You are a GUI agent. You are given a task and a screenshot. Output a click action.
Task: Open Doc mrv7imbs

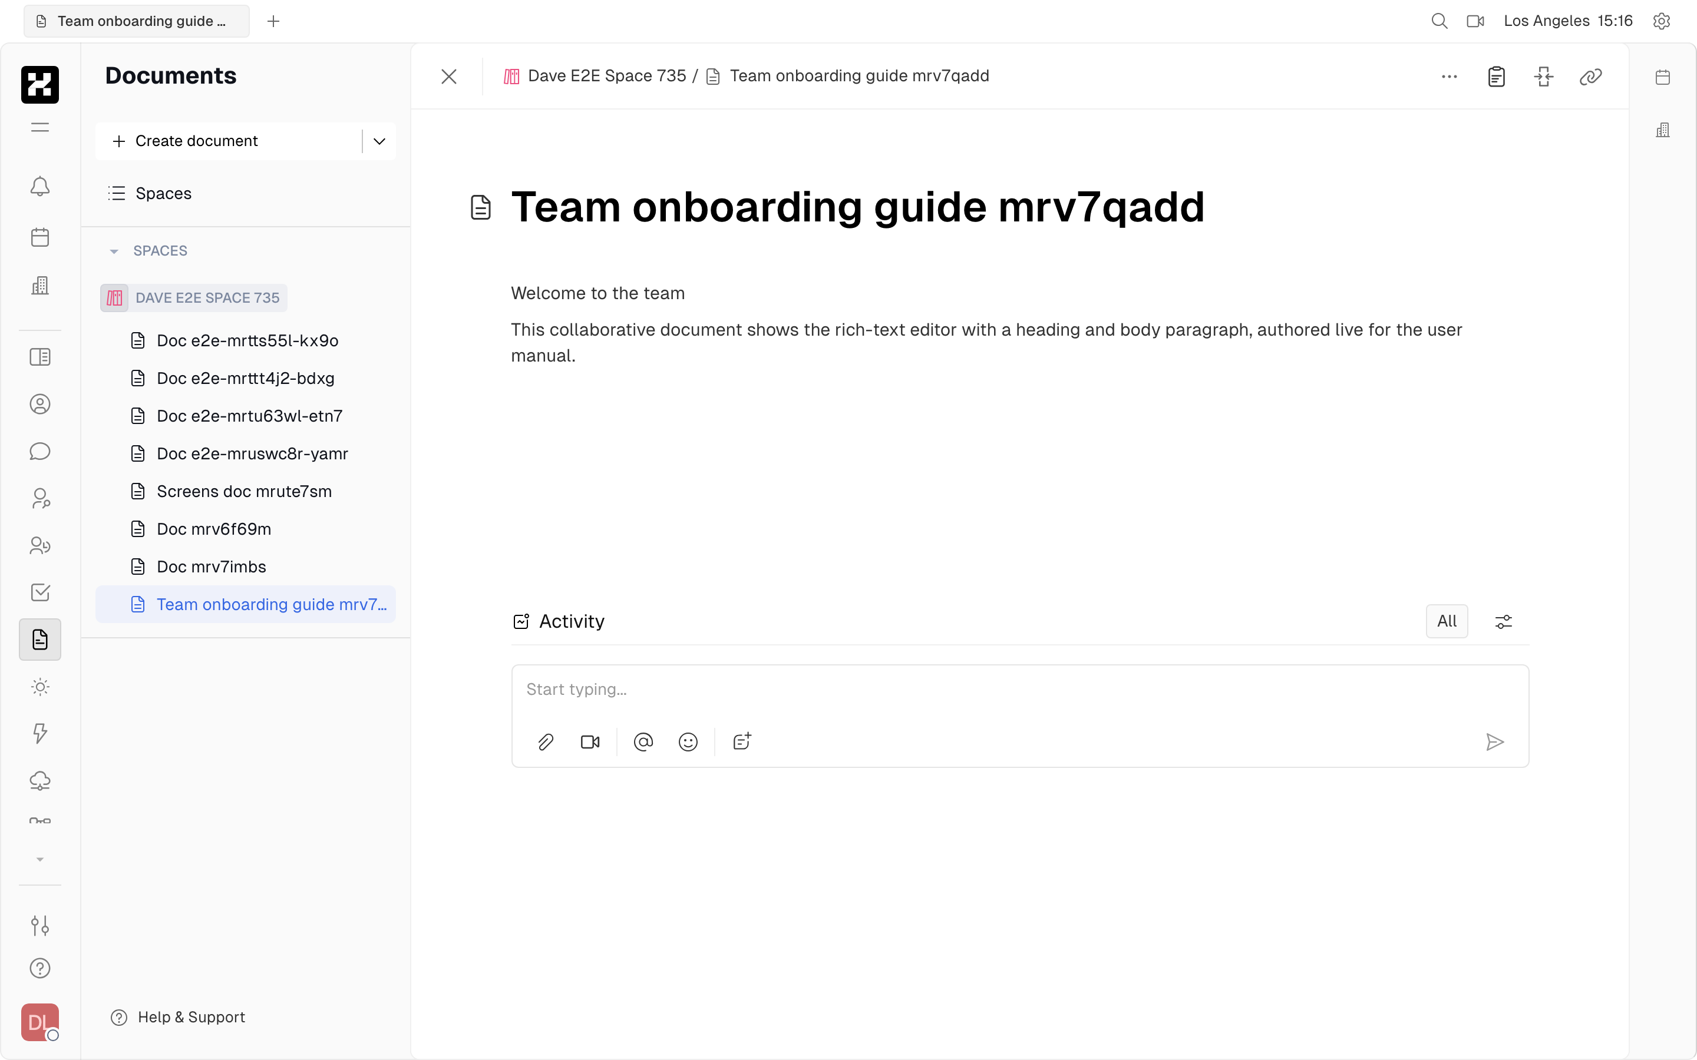tap(246, 567)
